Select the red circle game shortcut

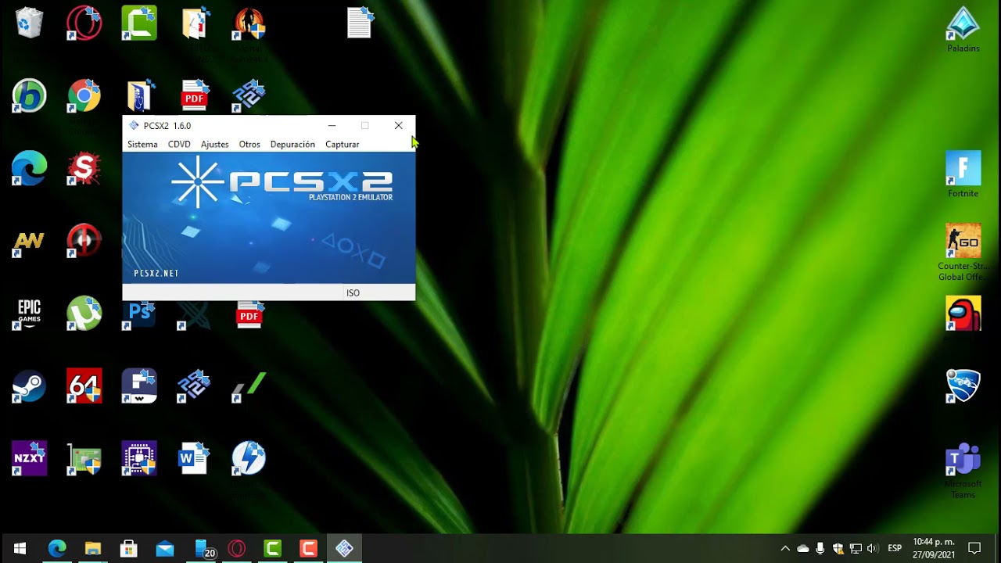click(x=84, y=241)
